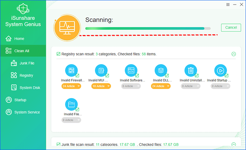Open the System Service section

[x=23, y=112]
